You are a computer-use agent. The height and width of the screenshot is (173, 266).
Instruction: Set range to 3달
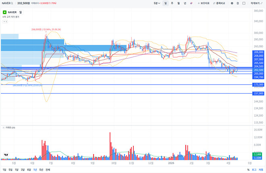coord(23,170)
